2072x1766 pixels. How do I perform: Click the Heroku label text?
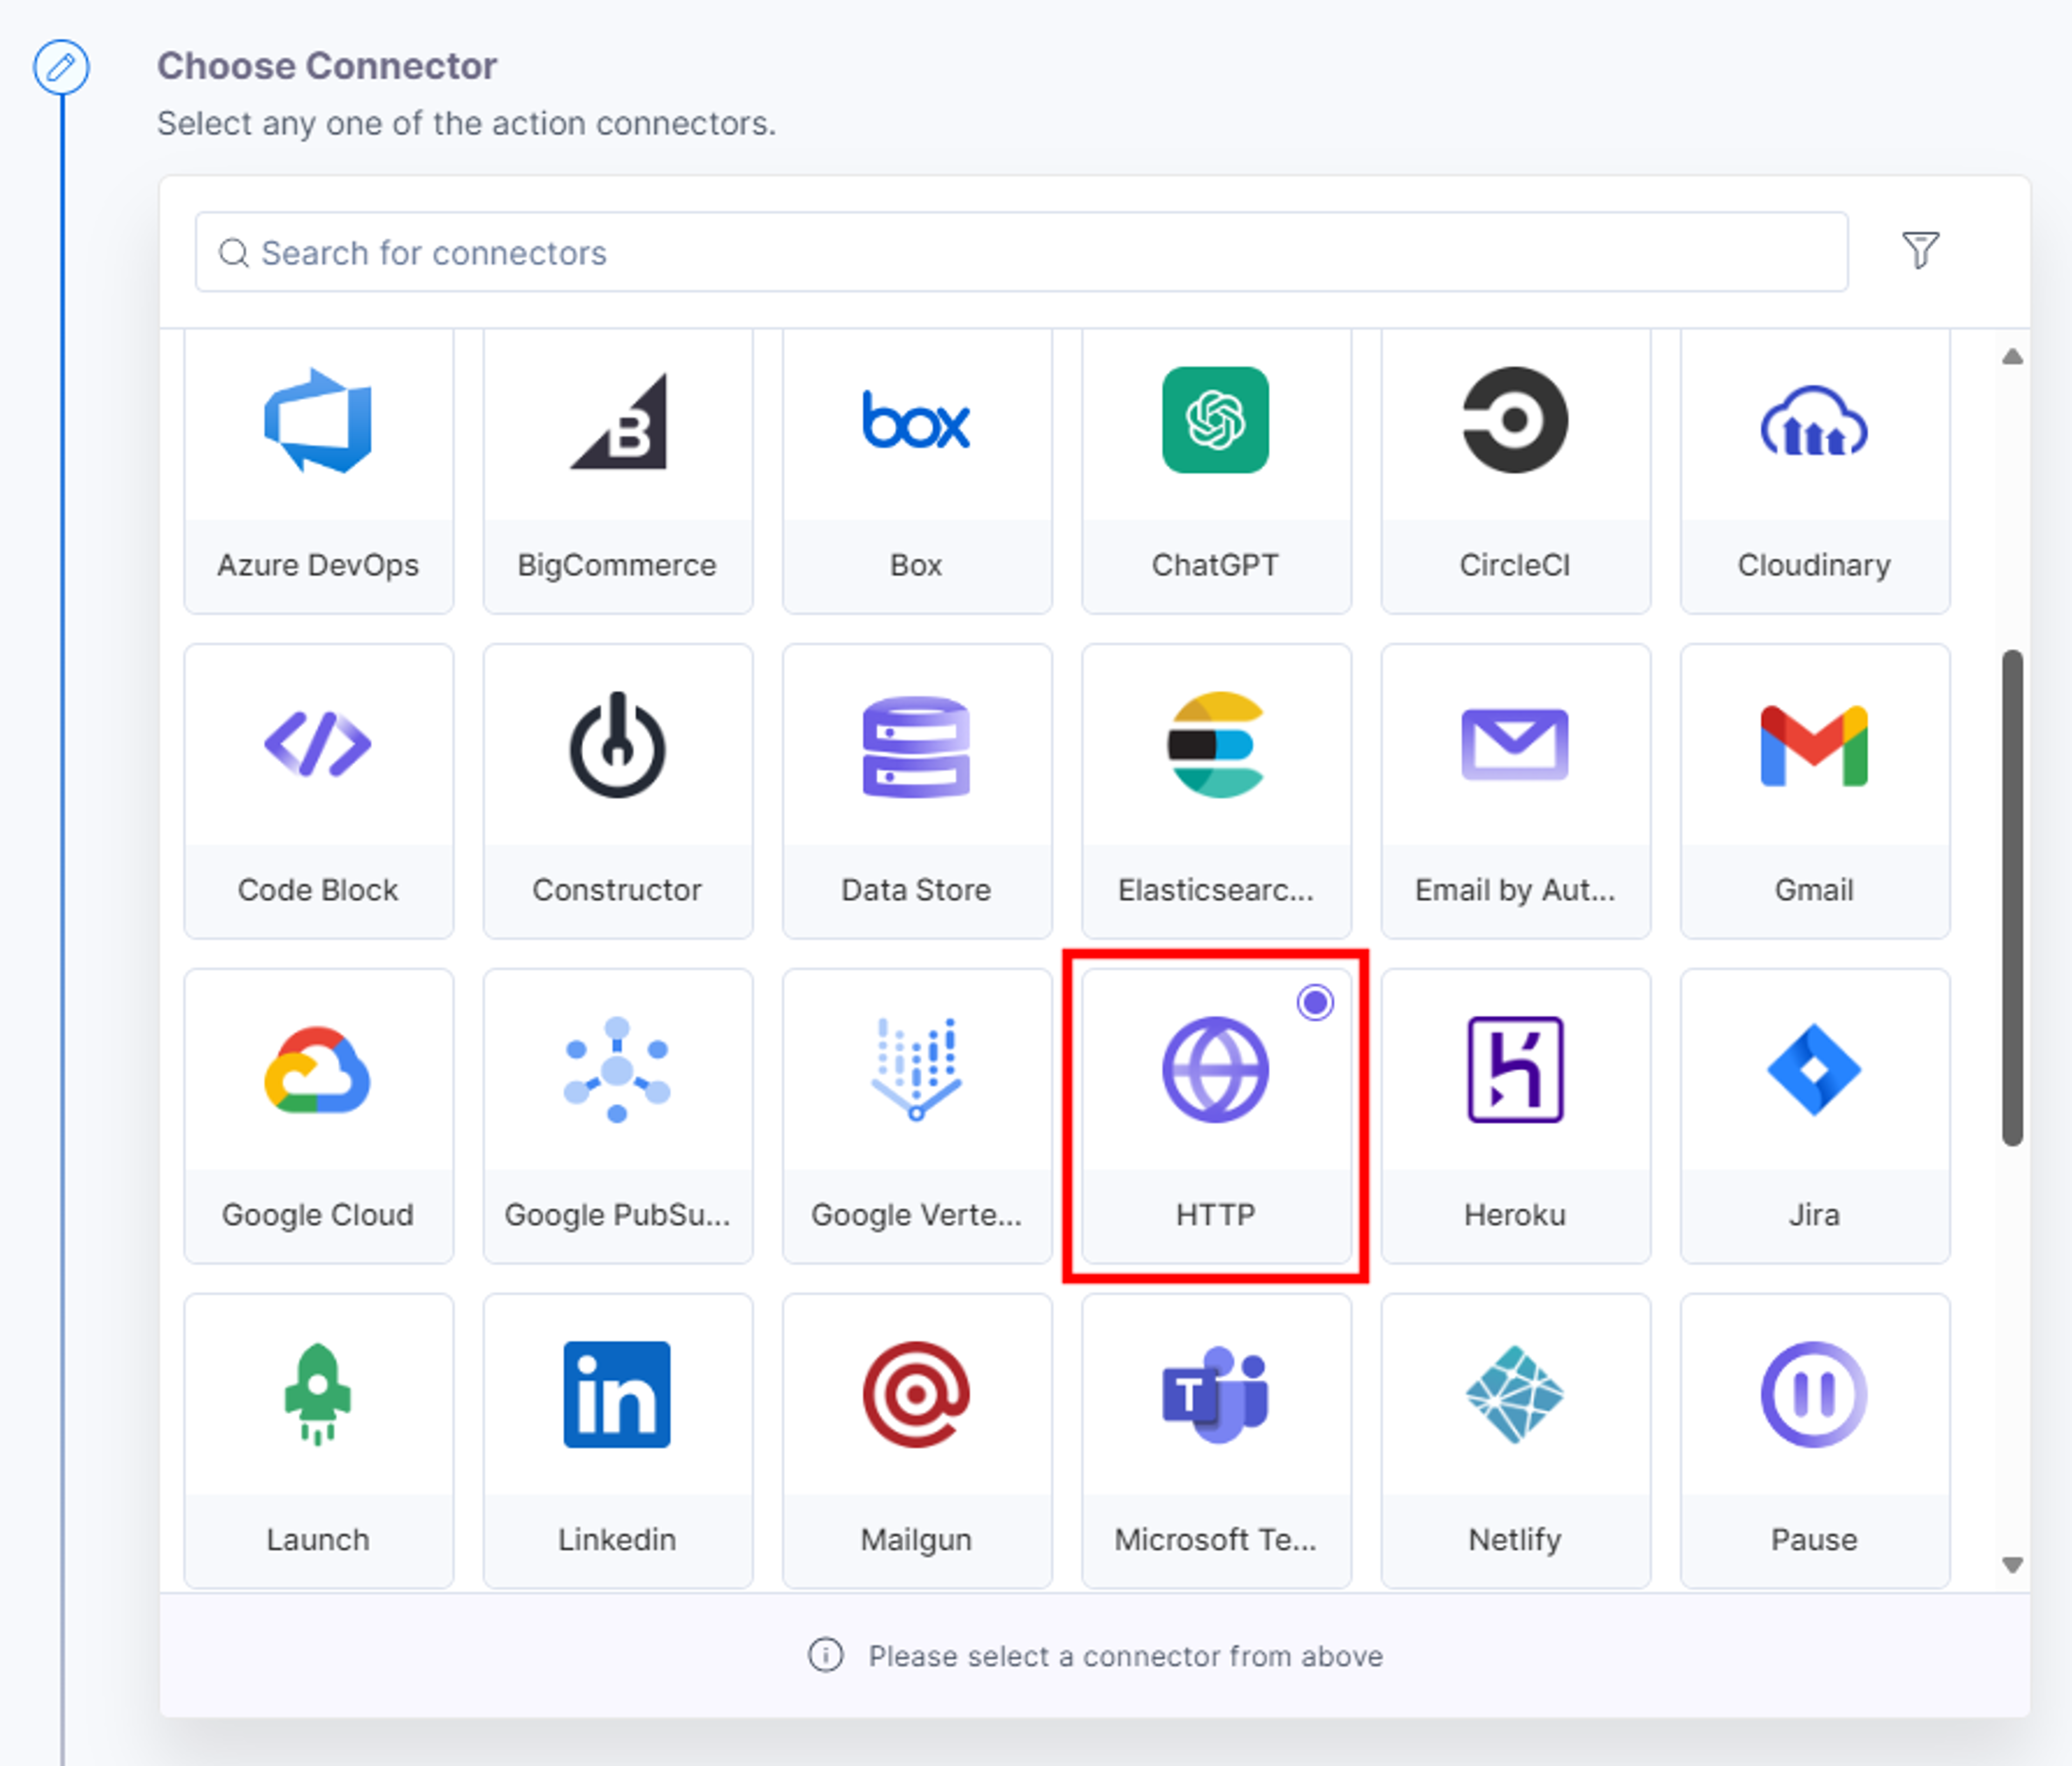(1515, 1214)
